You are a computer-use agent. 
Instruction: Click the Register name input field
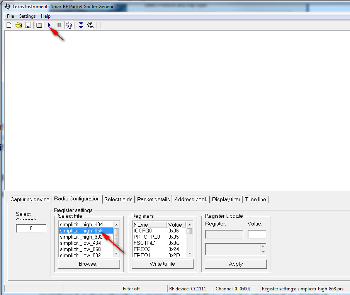coord(224,234)
